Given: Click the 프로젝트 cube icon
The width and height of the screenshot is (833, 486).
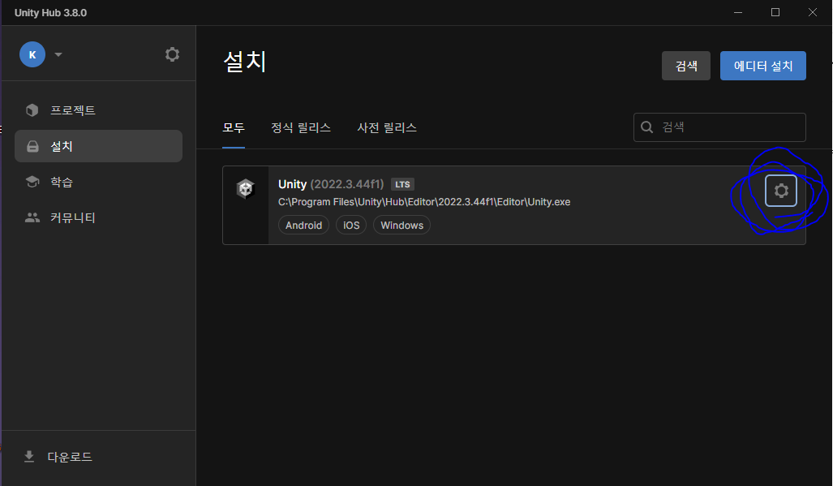Looking at the screenshot, I should [32, 110].
